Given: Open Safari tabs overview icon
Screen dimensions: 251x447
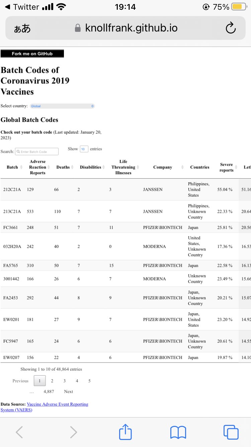Looking at the screenshot, I should pyautogui.click(x=231, y=432).
